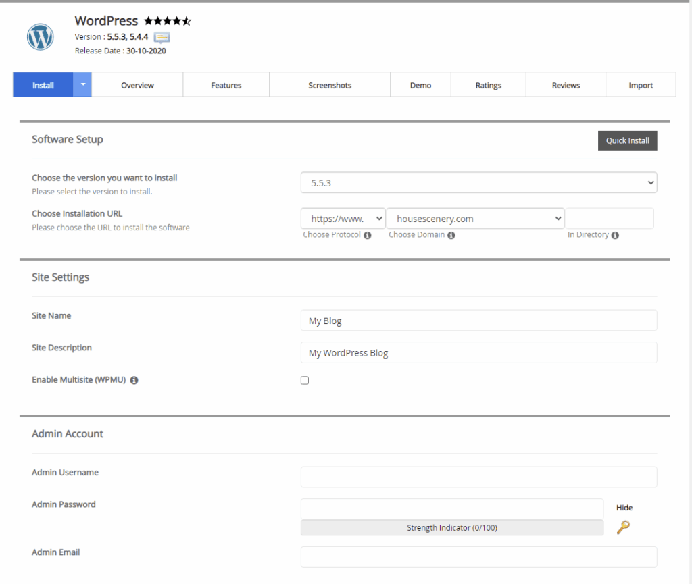Click the WordPress logo icon
Viewport: 692px width, 584px height.
coord(40,37)
